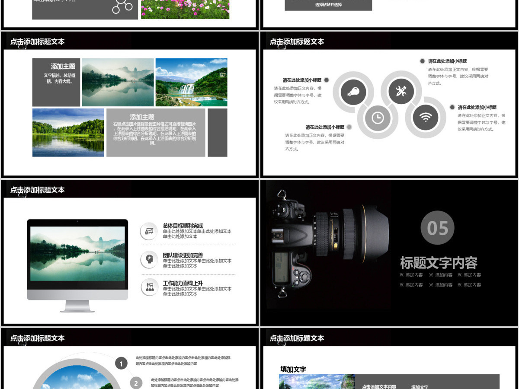Select the forest lake photo beside the light gray box
Screen dimensions: 519x389
[x=68, y=132]
